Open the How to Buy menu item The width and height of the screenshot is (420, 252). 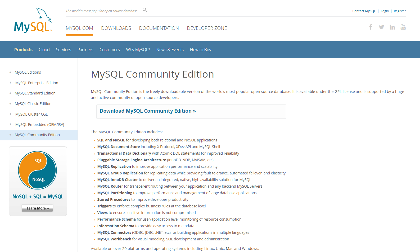pos(201,50)
